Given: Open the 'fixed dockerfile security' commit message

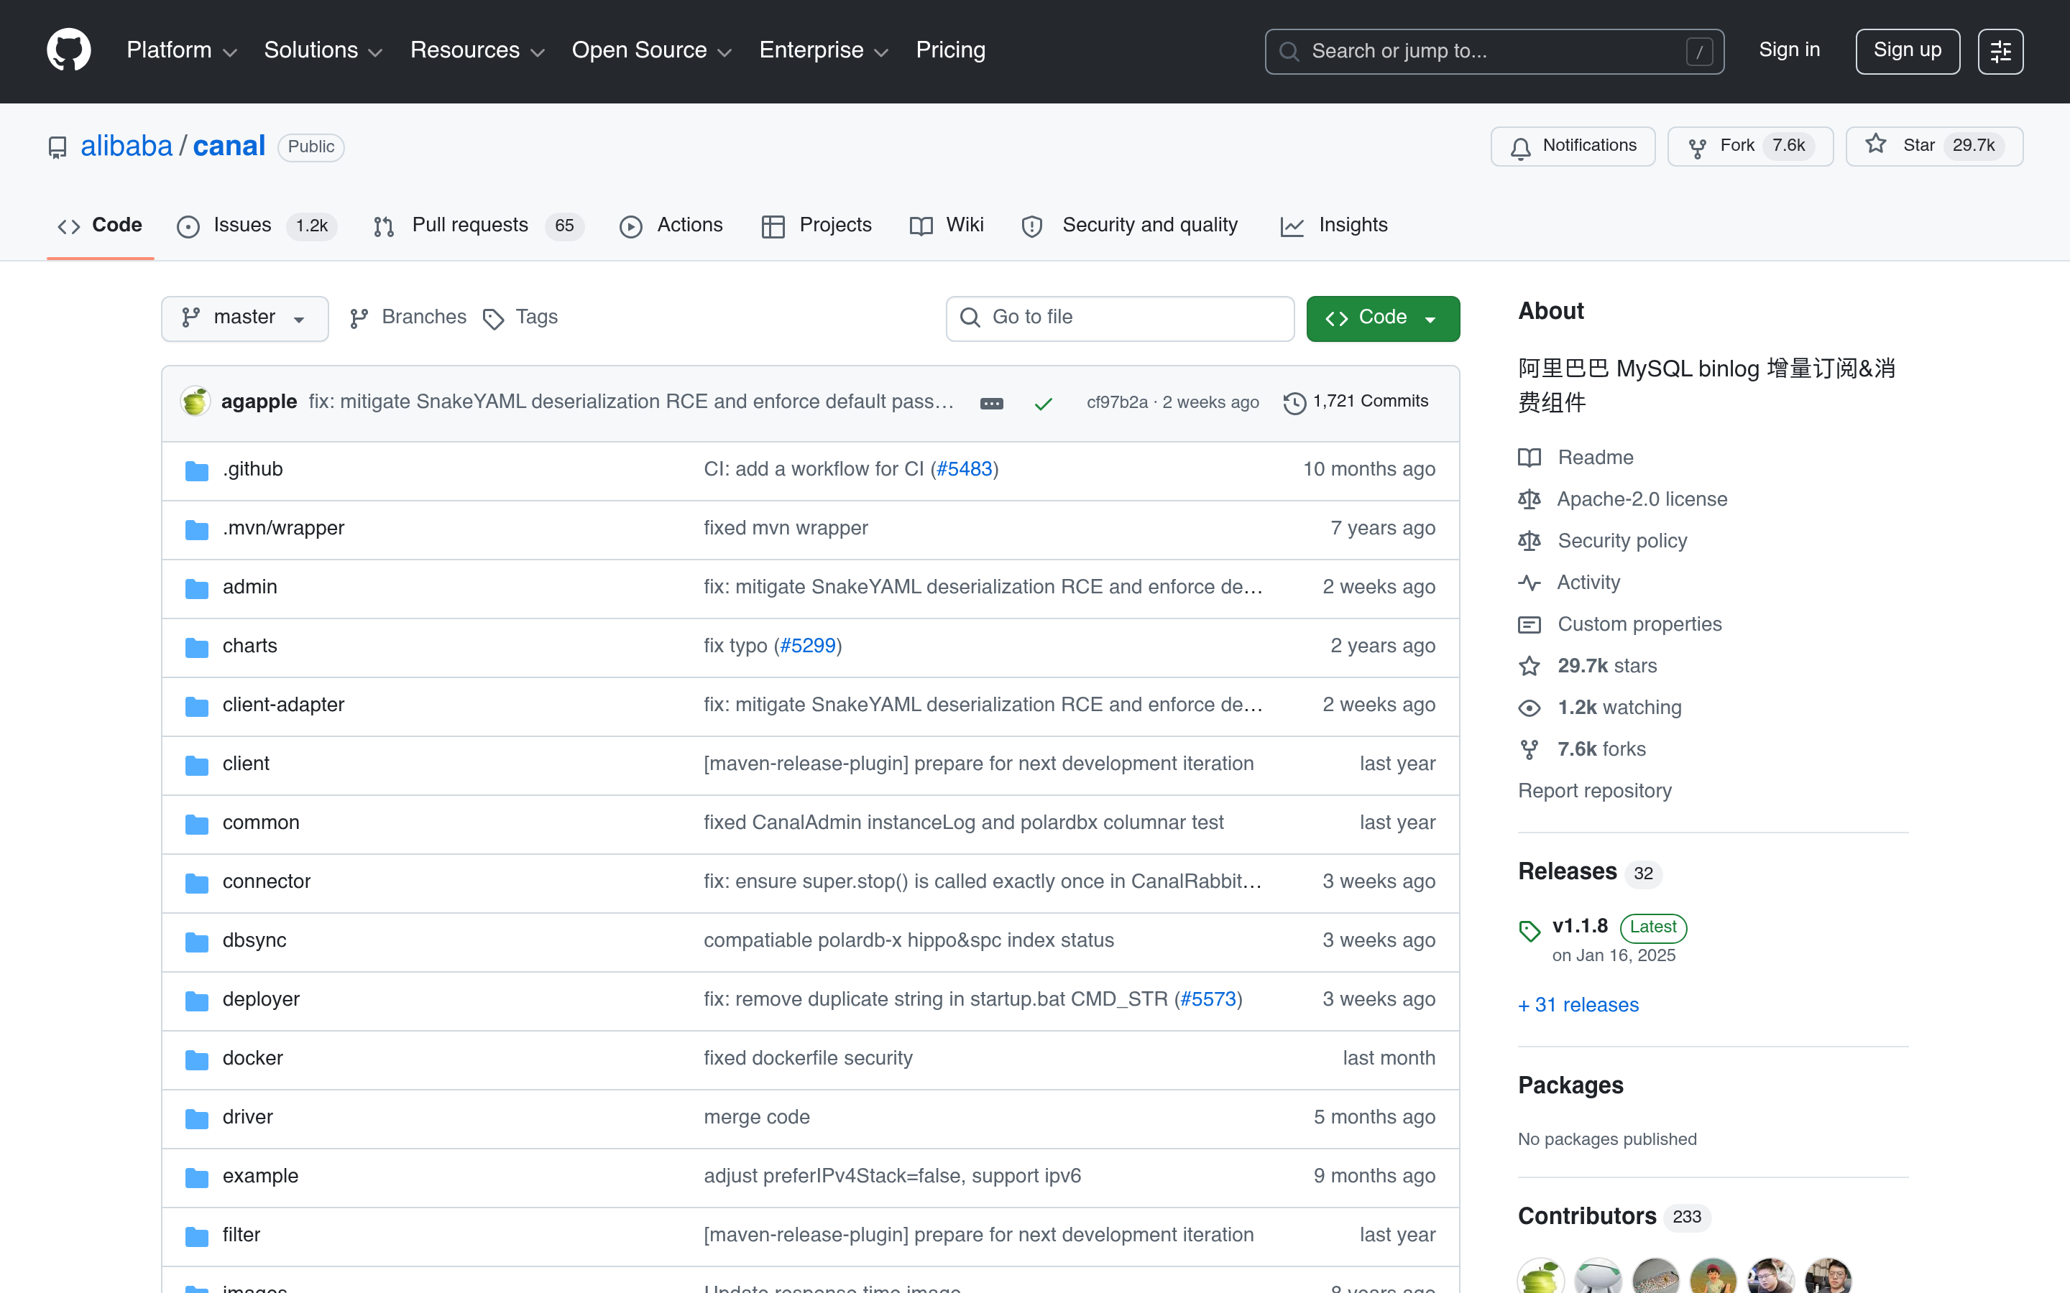Looking at the screenshot, I should 807,1059.
